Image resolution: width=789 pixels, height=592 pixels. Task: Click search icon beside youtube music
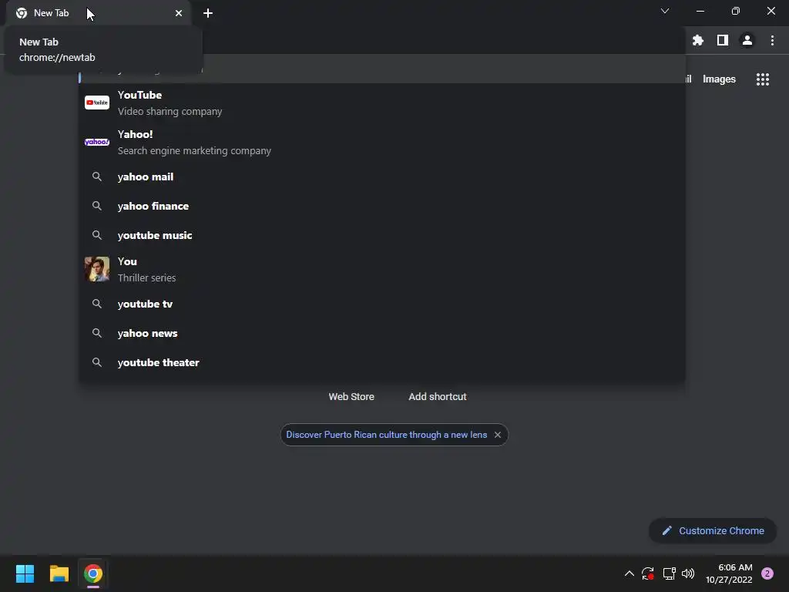96,235
